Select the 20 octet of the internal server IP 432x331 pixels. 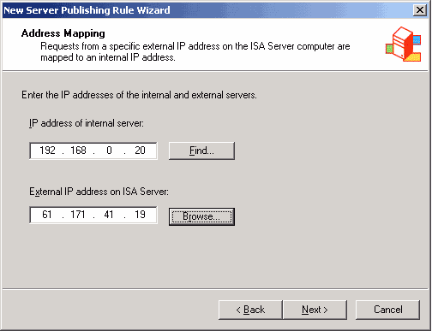point(140,151)
